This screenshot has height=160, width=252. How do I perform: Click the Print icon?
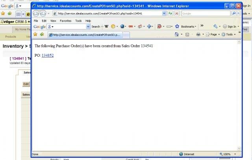198,34
